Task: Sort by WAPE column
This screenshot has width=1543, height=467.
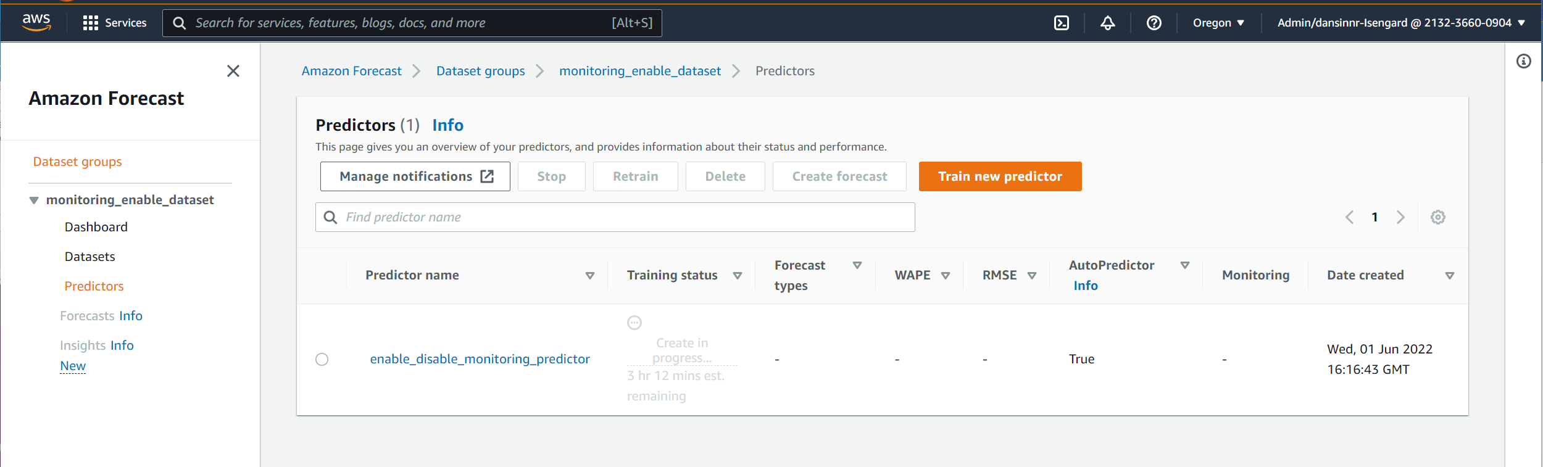Action: click(x=946, y=276)
